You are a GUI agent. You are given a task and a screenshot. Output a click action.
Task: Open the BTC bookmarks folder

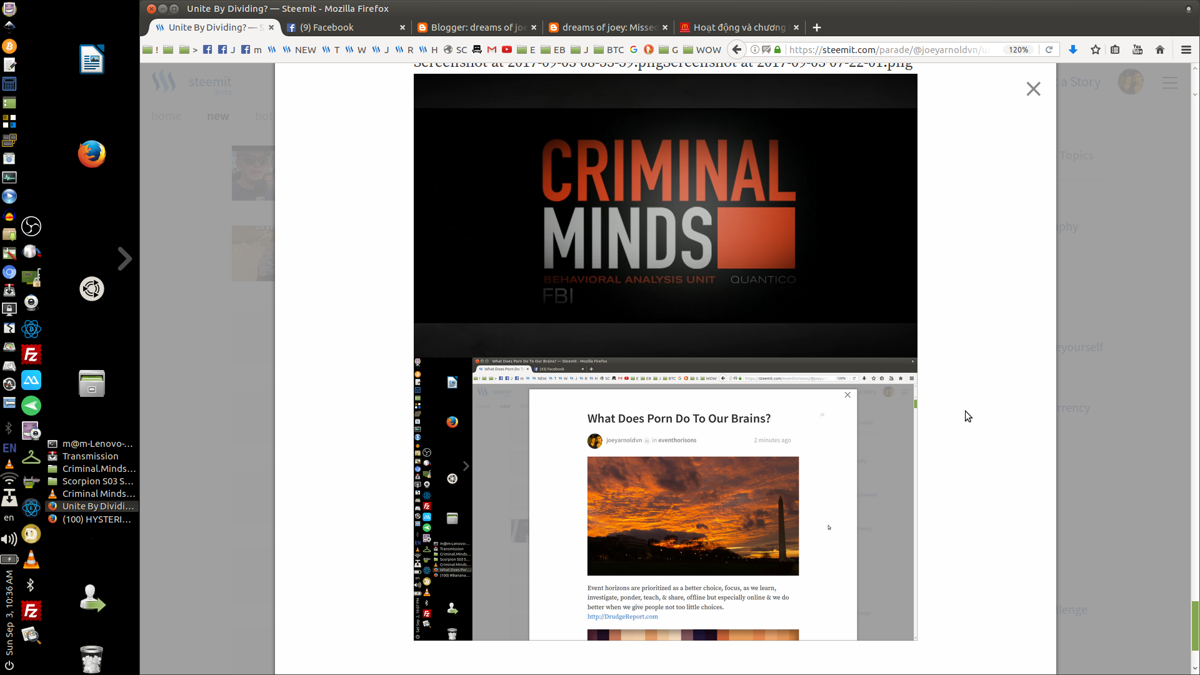pos(609,49)
